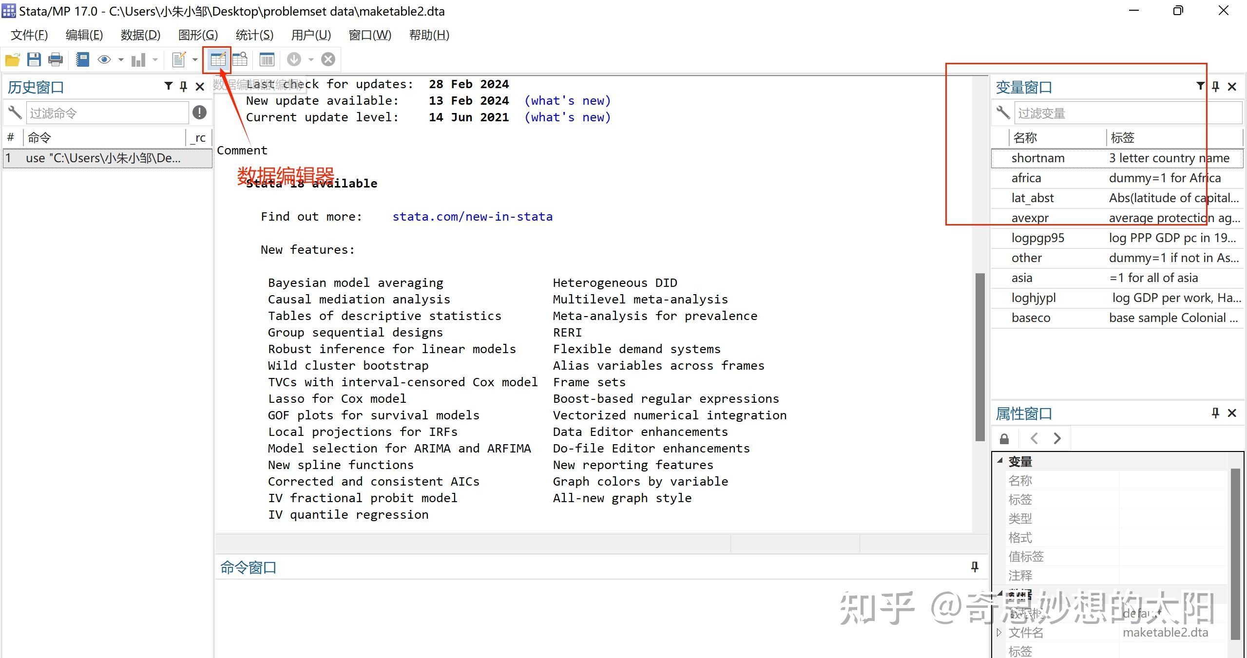1247x658 pixels.
Task: Toggle filter in 历史窗口 header
Action: coord(169,86)
